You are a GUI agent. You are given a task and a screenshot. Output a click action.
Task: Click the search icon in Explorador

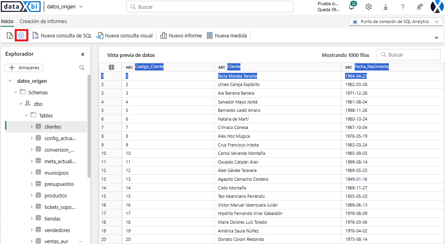pos(82,68)
